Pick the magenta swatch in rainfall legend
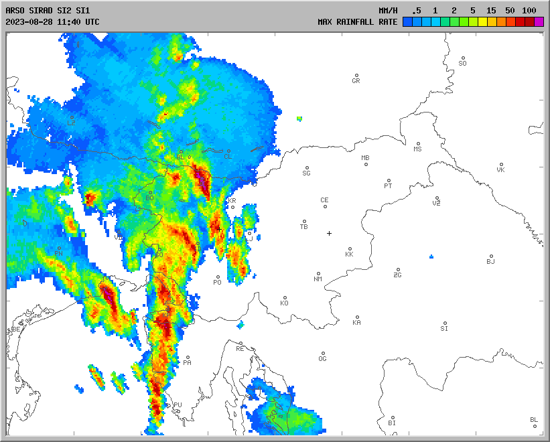550x442 pixels. (539, 22)
